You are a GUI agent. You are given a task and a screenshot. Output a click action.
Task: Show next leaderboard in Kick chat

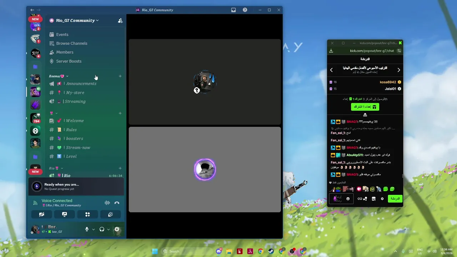click(399, 70)
